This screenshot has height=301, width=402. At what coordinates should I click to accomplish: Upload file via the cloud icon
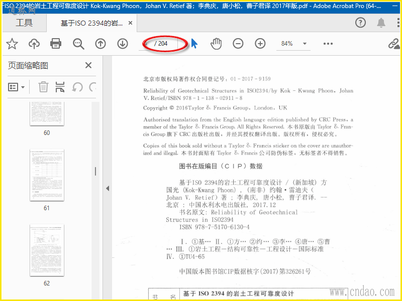point(34,44)
